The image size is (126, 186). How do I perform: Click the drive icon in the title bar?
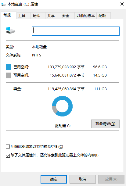point(4,4)
